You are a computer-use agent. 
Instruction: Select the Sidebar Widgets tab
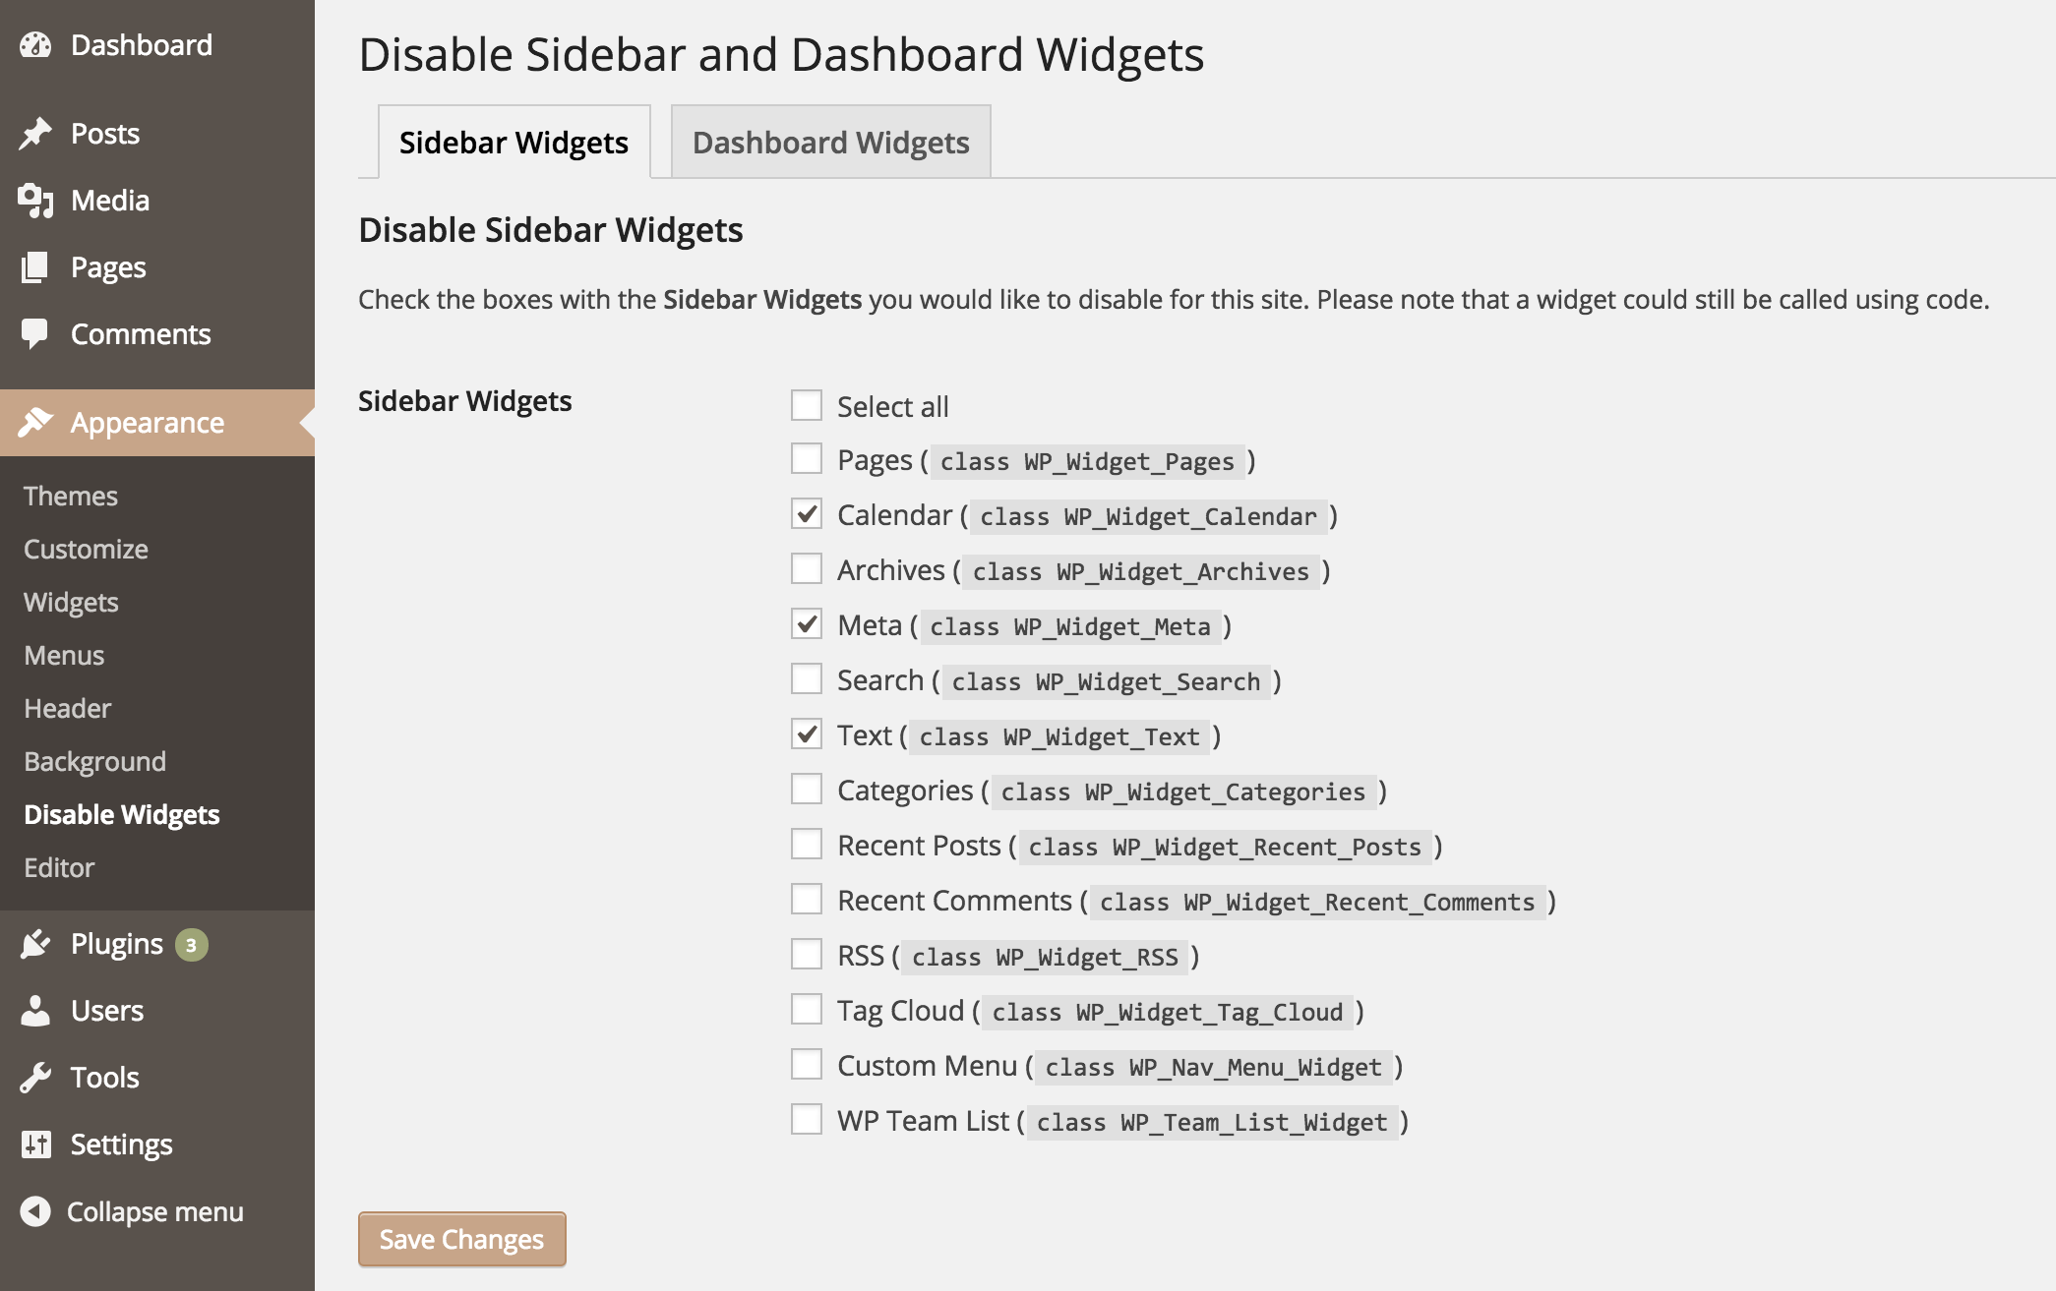(514, 143)
